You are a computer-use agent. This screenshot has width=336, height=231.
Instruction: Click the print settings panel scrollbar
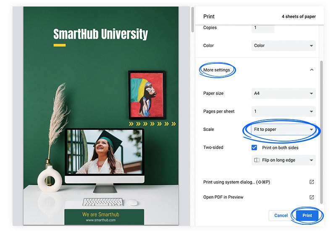(x=321, y=132)
